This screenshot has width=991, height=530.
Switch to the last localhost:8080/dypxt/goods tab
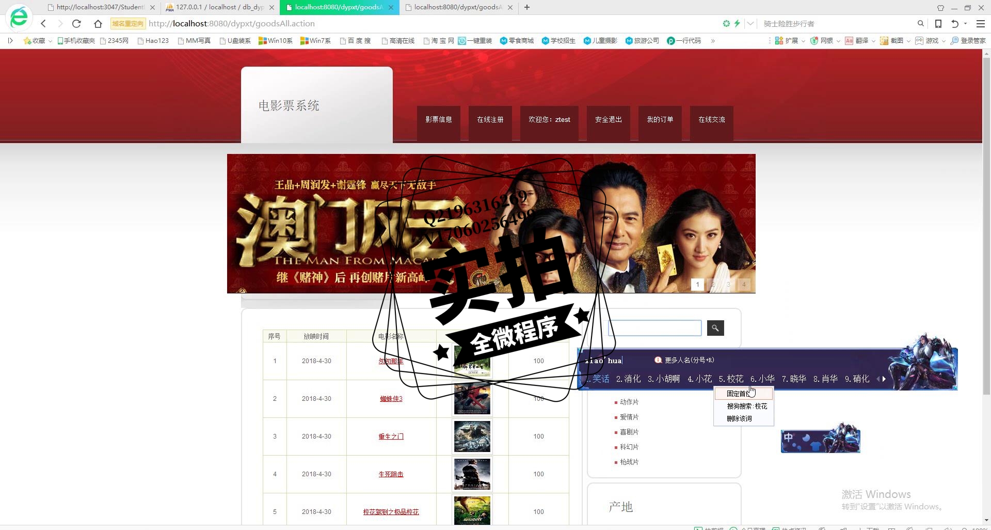(x=458, y=7)
